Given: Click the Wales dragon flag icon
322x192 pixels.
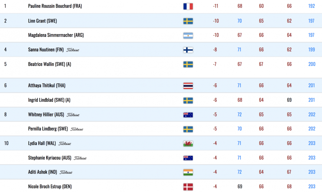Looking at the screenshot, I should 188,143.
